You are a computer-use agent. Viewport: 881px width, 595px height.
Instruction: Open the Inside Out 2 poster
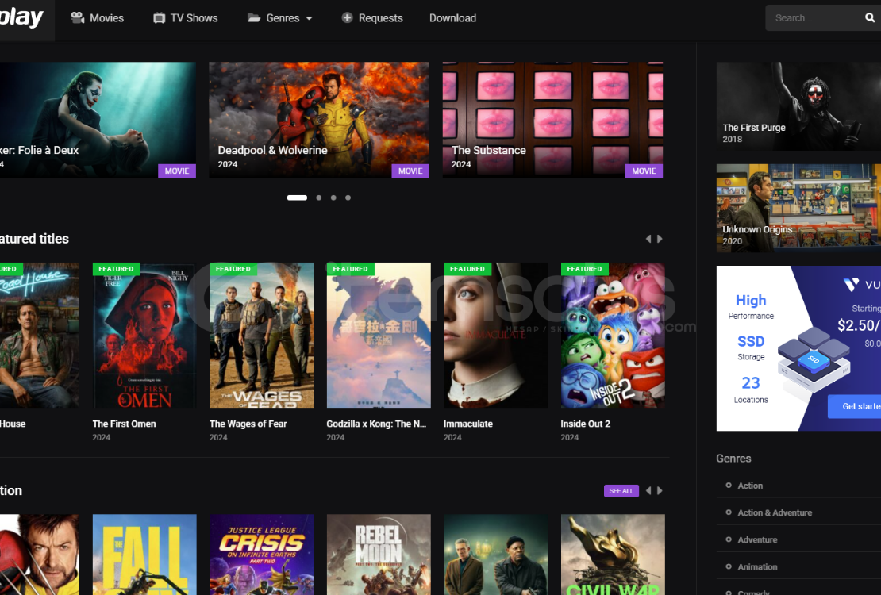[x=613, y=336]
